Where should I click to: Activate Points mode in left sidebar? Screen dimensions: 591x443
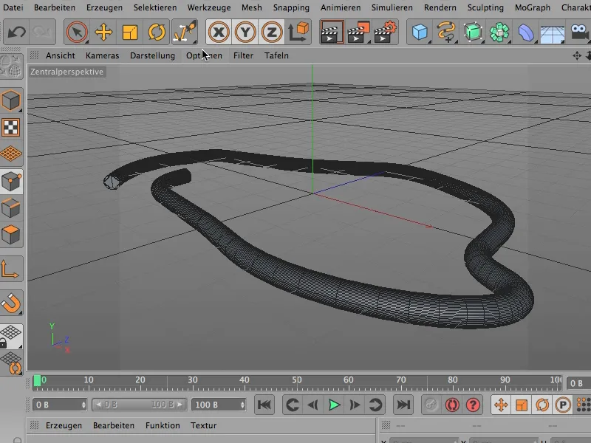11,182
